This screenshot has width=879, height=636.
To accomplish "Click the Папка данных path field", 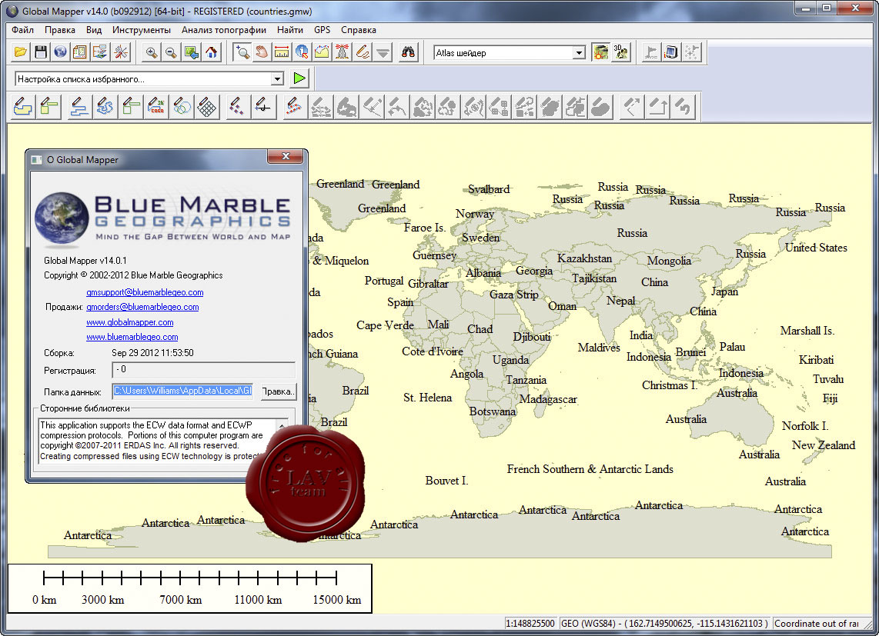I will (182, 391).
